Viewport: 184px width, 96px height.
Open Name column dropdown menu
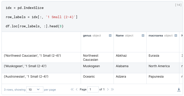click(143, 35)
